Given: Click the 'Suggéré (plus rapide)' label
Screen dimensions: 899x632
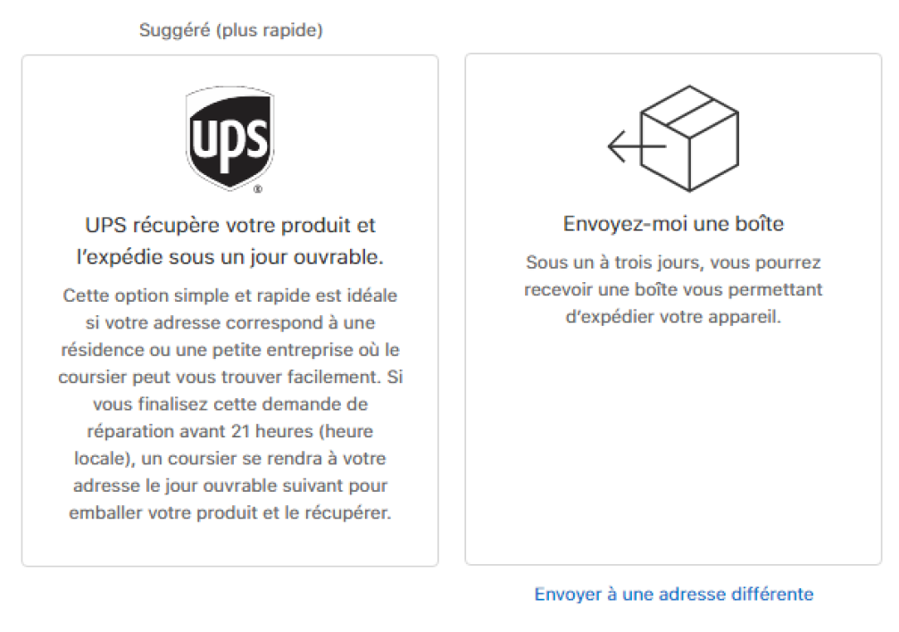Looking at the screenshot, I should point(230,29).
